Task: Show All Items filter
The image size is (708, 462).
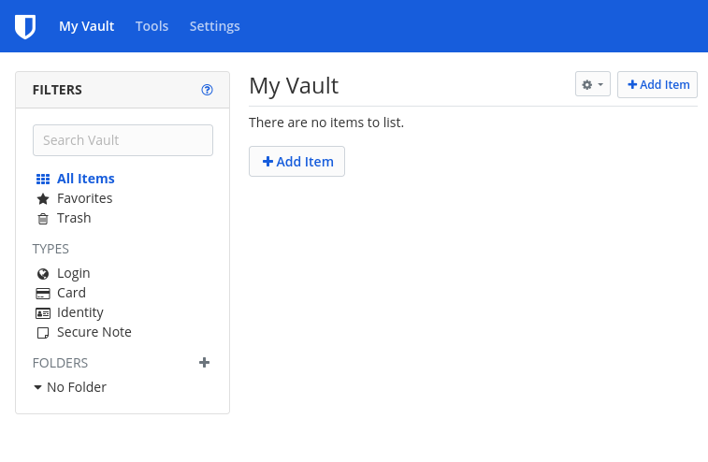Action: click(86, 179)
